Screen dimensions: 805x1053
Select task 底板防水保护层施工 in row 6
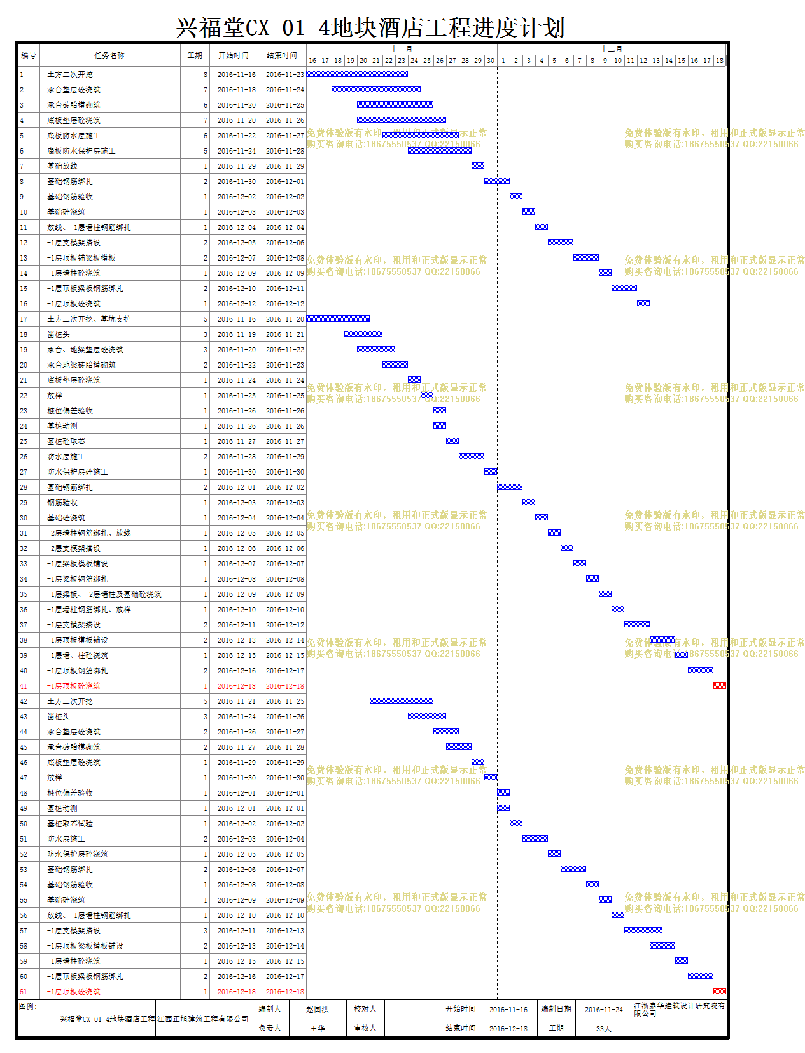[81, 151]
